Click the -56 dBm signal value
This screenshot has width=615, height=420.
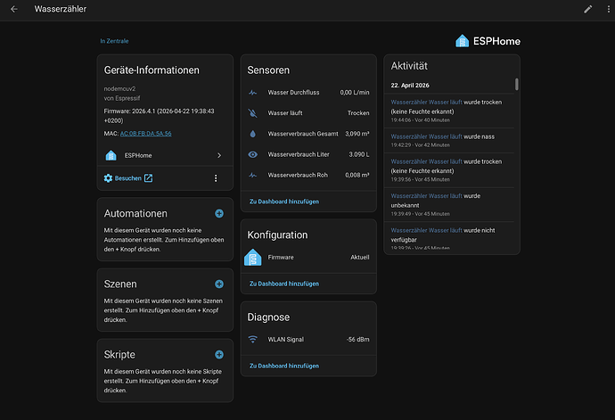357,340
